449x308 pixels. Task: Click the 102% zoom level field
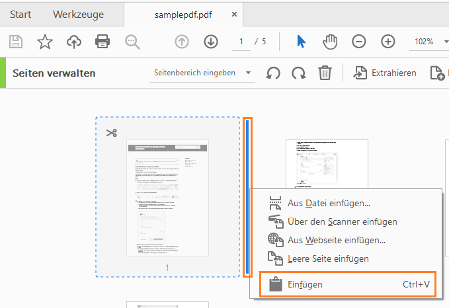tap(424, 42)
